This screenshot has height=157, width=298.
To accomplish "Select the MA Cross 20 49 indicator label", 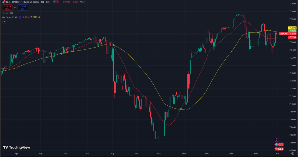I will [x=9, y=18].
